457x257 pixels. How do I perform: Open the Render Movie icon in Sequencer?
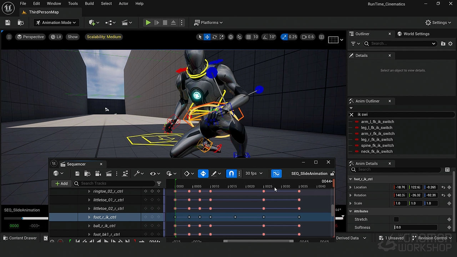click(109, 173)
